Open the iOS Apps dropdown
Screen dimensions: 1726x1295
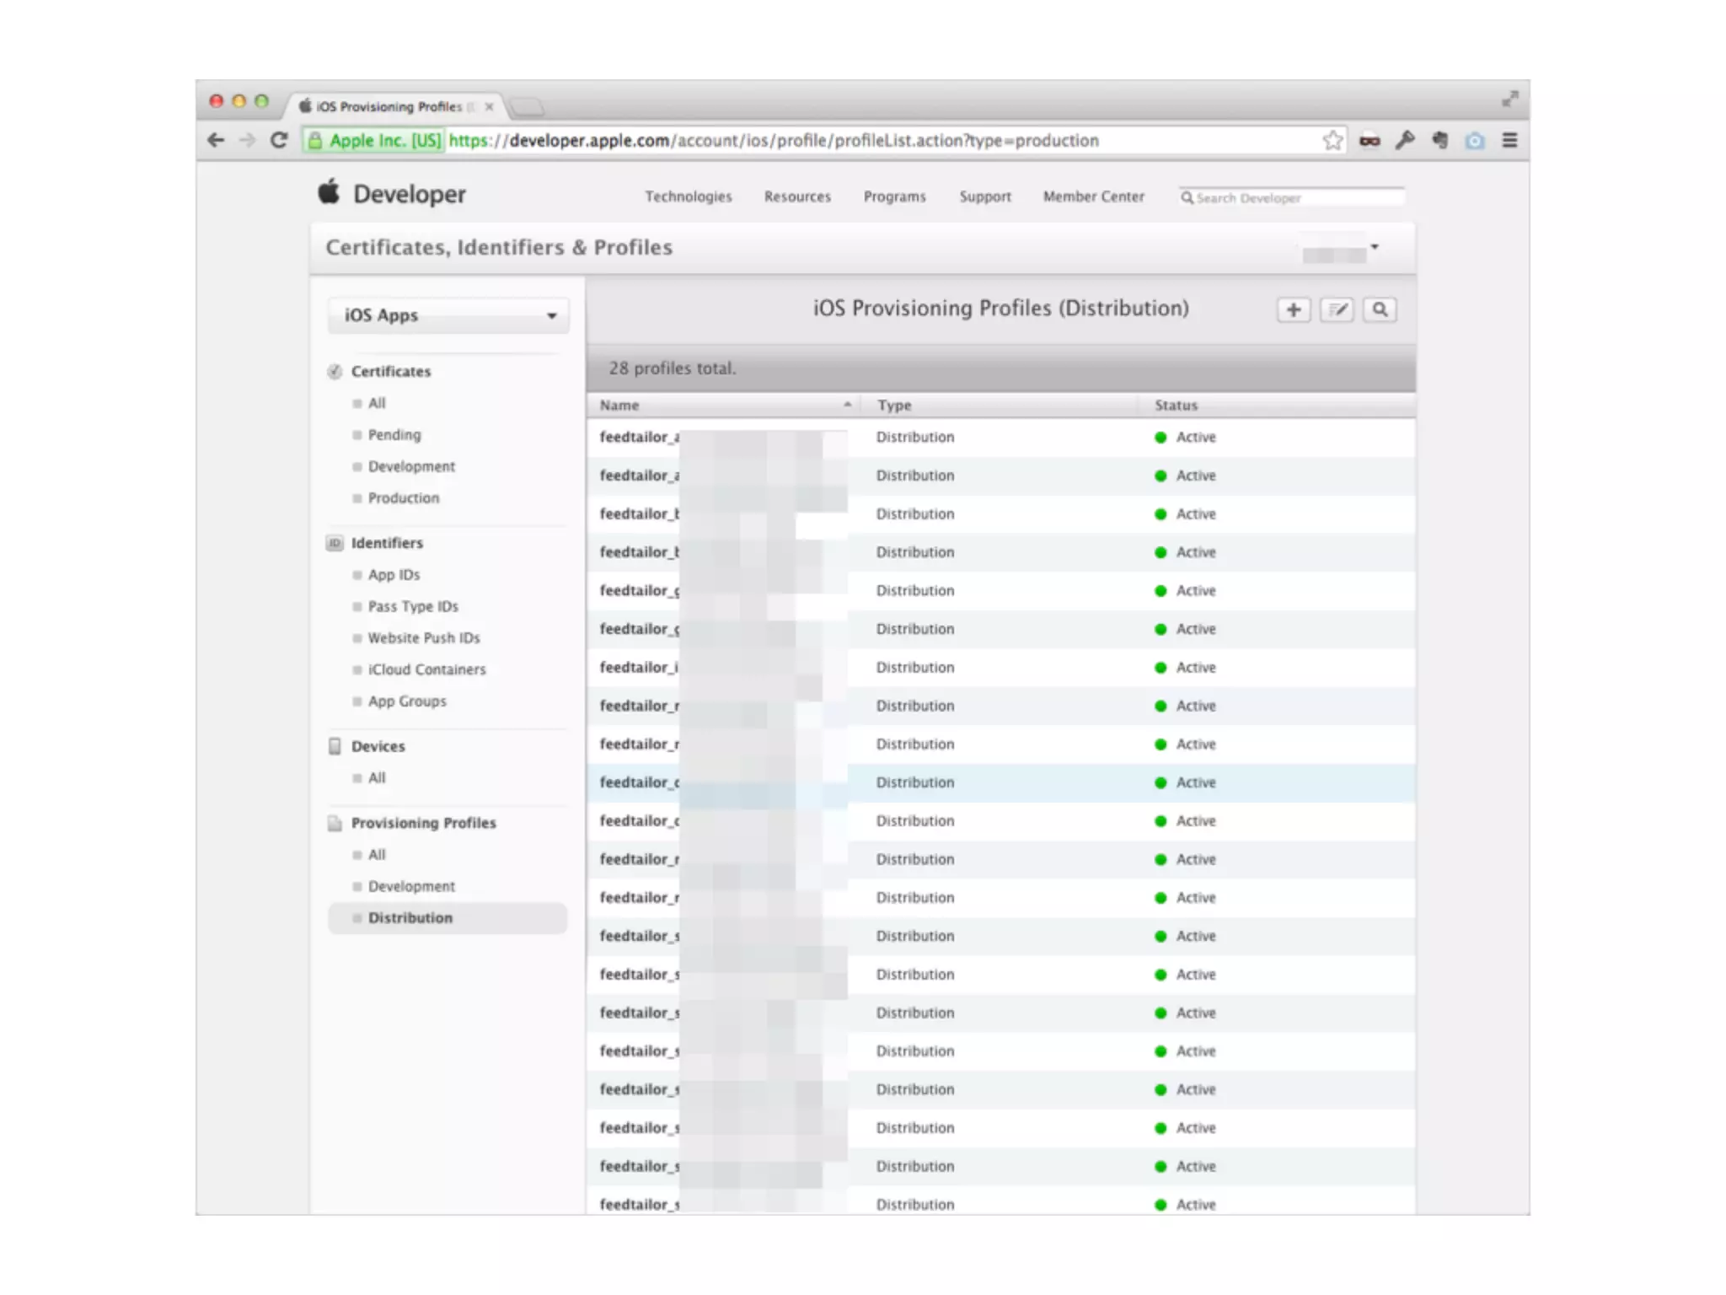448,315
